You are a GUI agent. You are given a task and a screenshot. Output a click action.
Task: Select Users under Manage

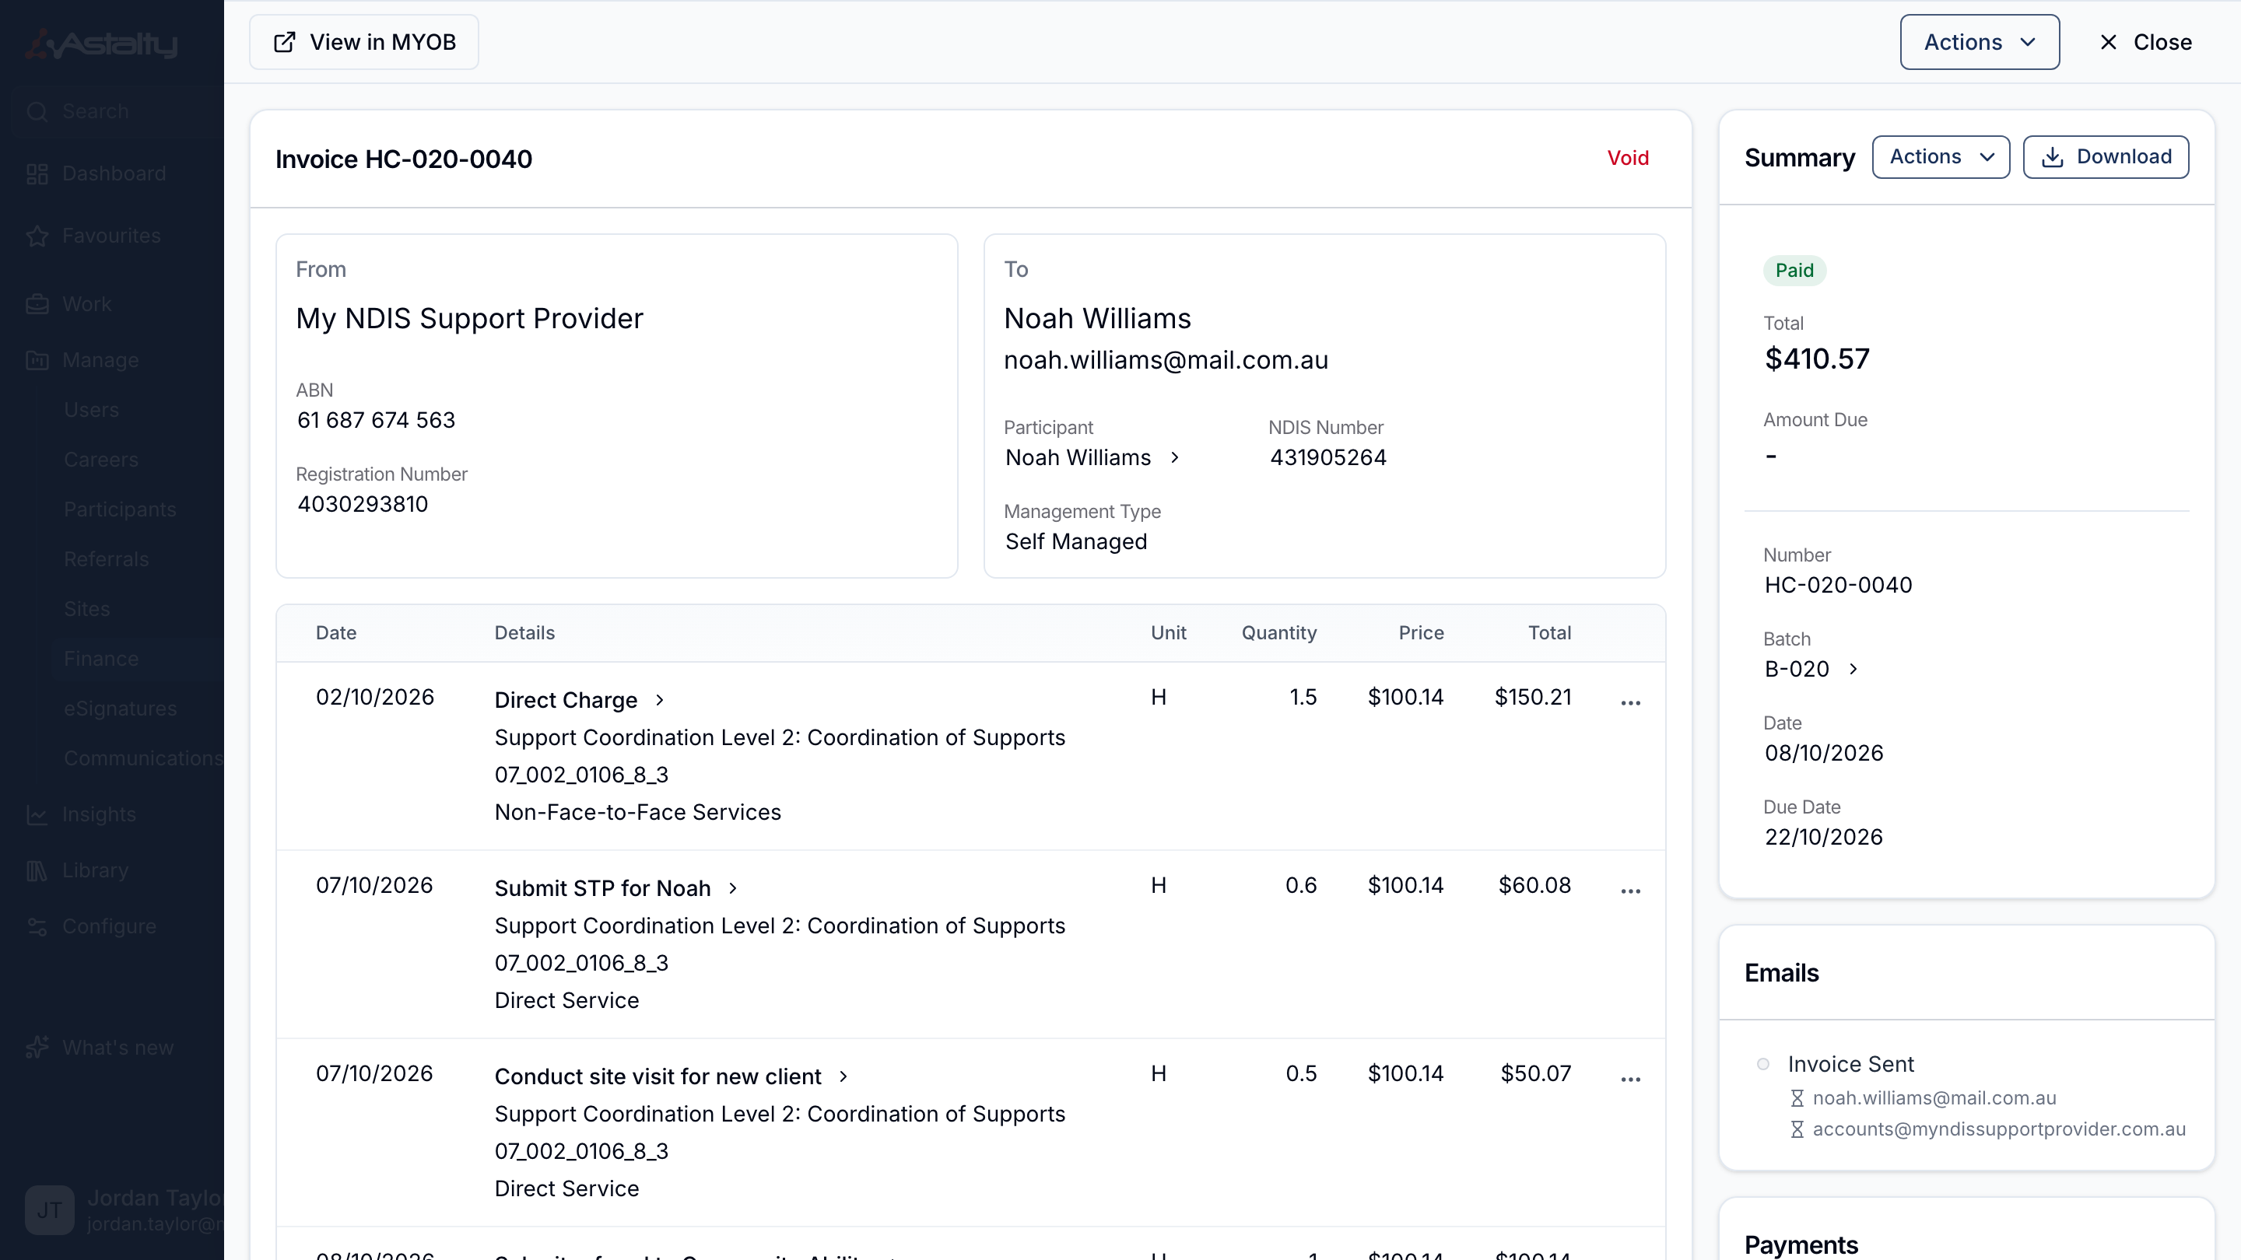point(91,410)
